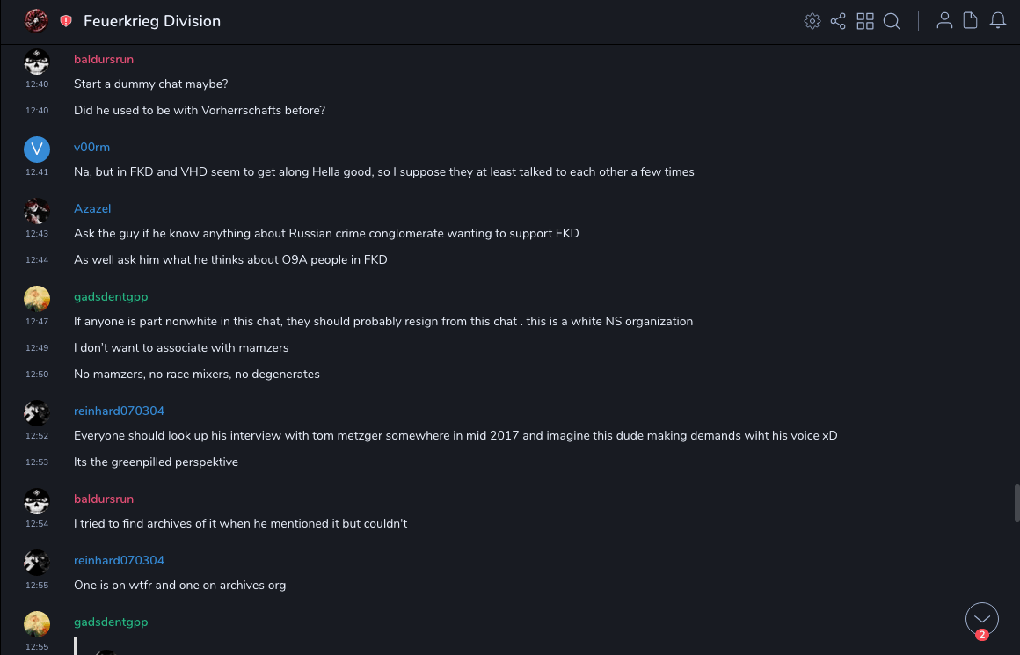Viewport: 1020px width, 655px height.
Task: Click the Azazel username
Action: 92,208
